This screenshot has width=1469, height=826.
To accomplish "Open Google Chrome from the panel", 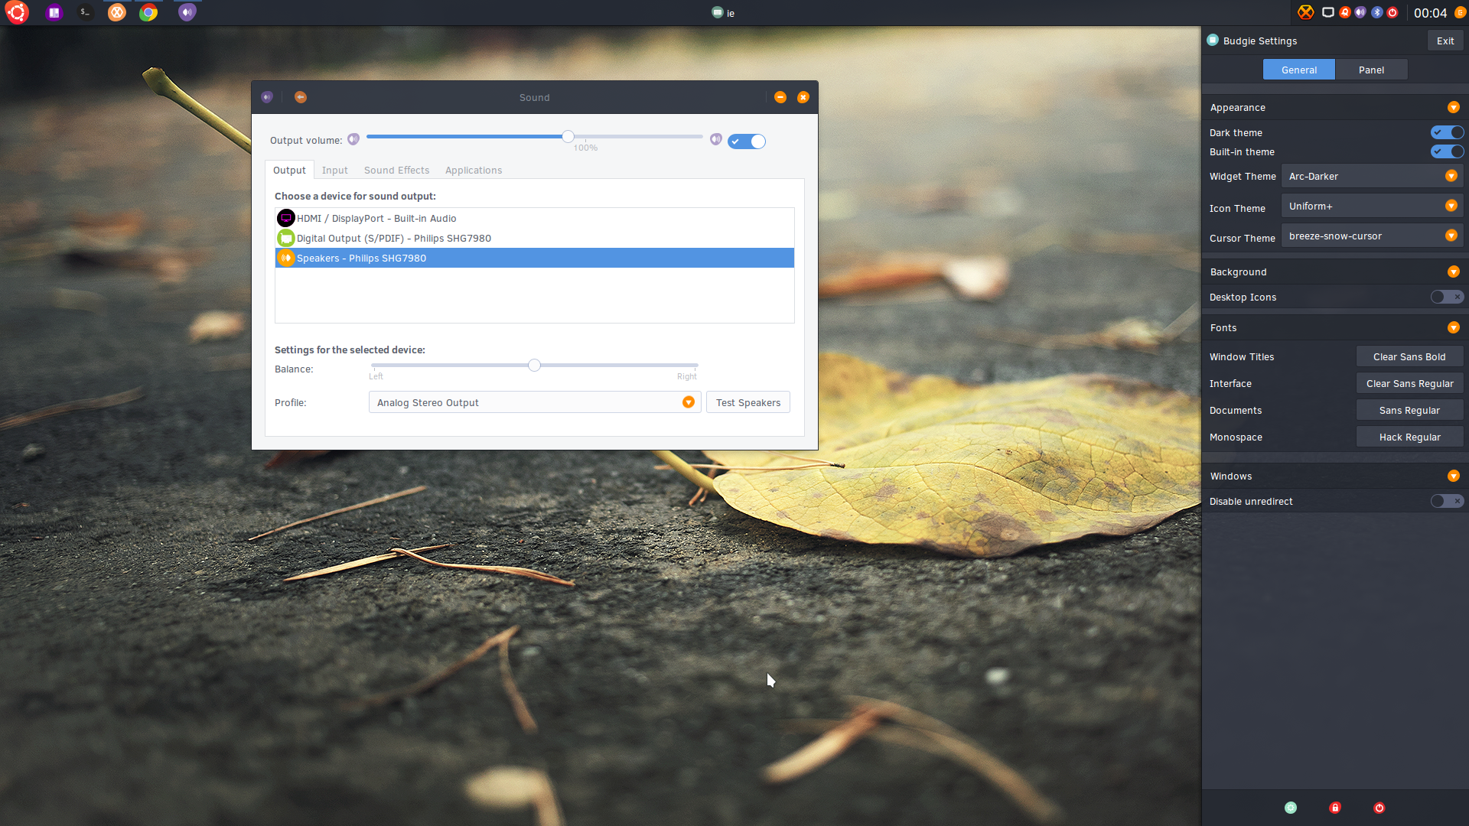I will (148, 12).
